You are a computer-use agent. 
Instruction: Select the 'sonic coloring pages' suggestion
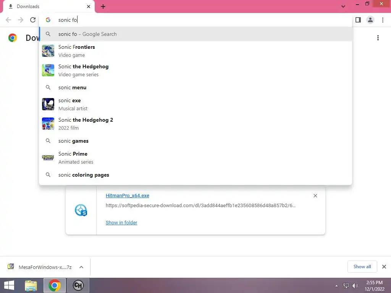point(196,175)
